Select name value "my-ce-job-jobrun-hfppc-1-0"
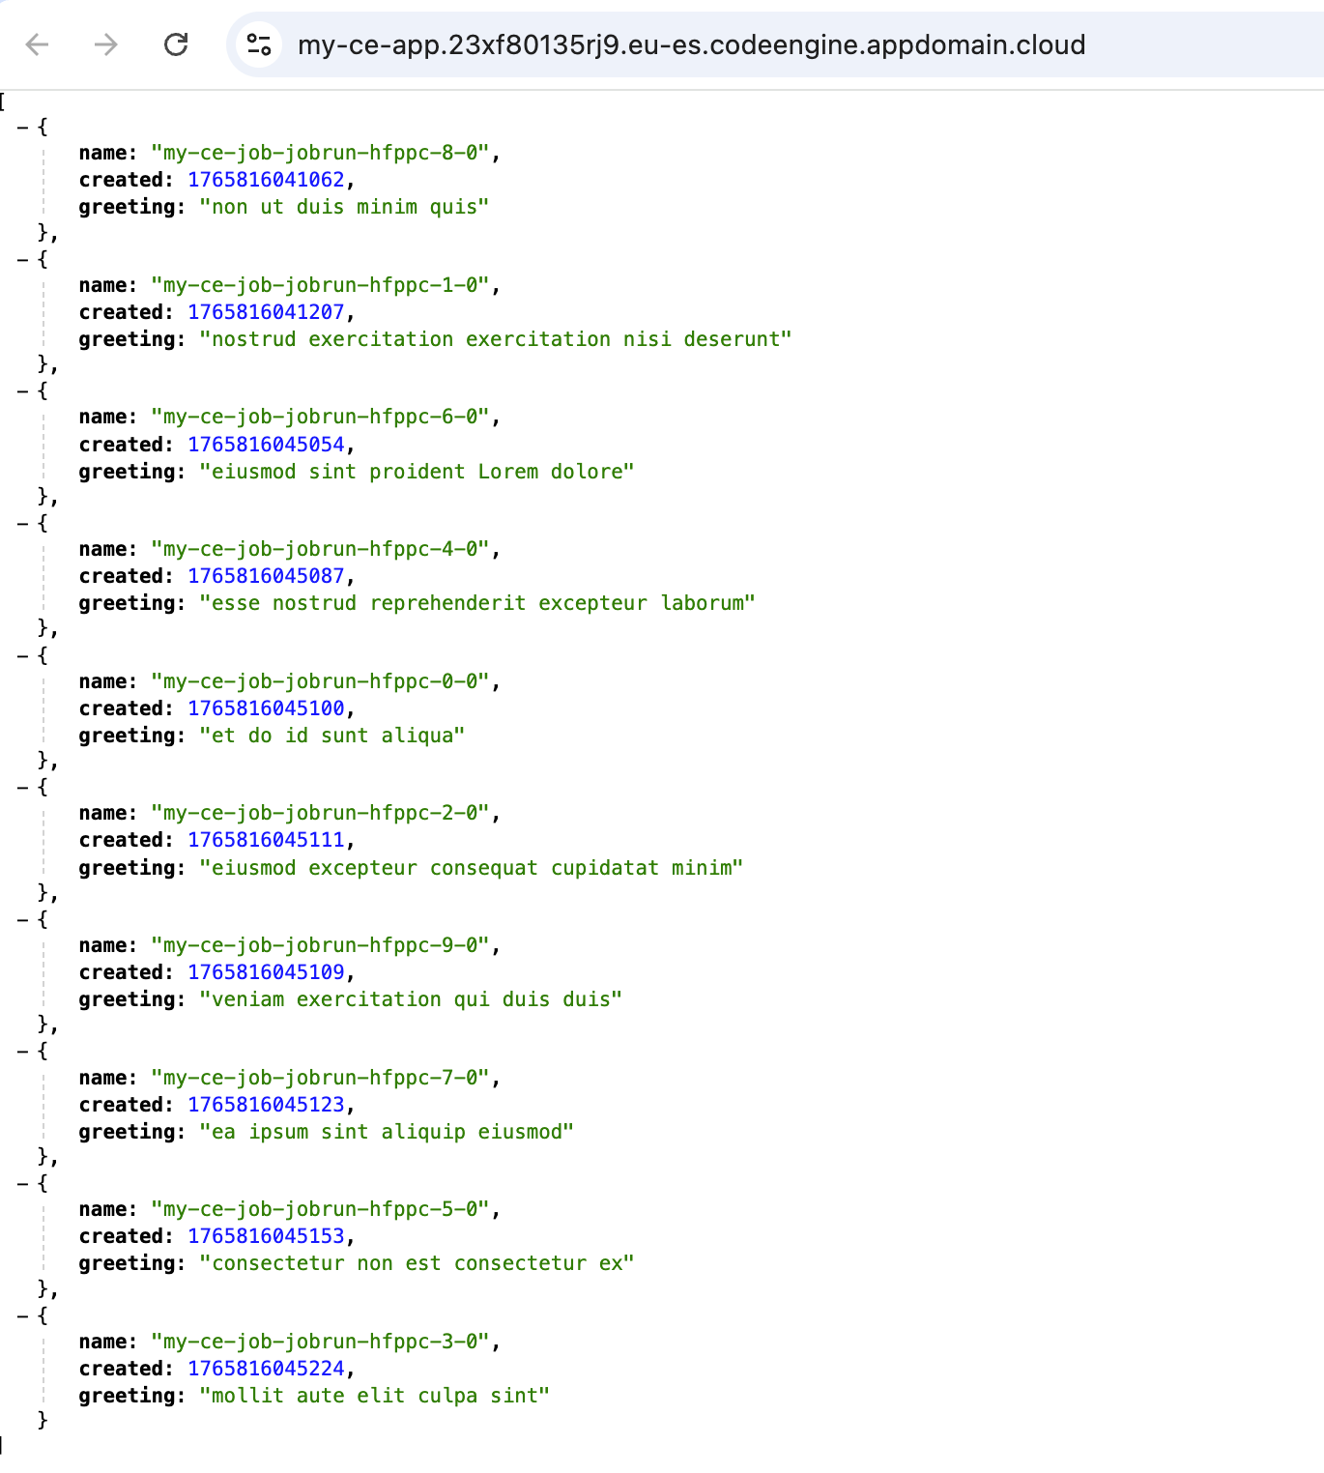Image resolution: width=1324 pixels, height=1473 pixels. click(320, 285)
